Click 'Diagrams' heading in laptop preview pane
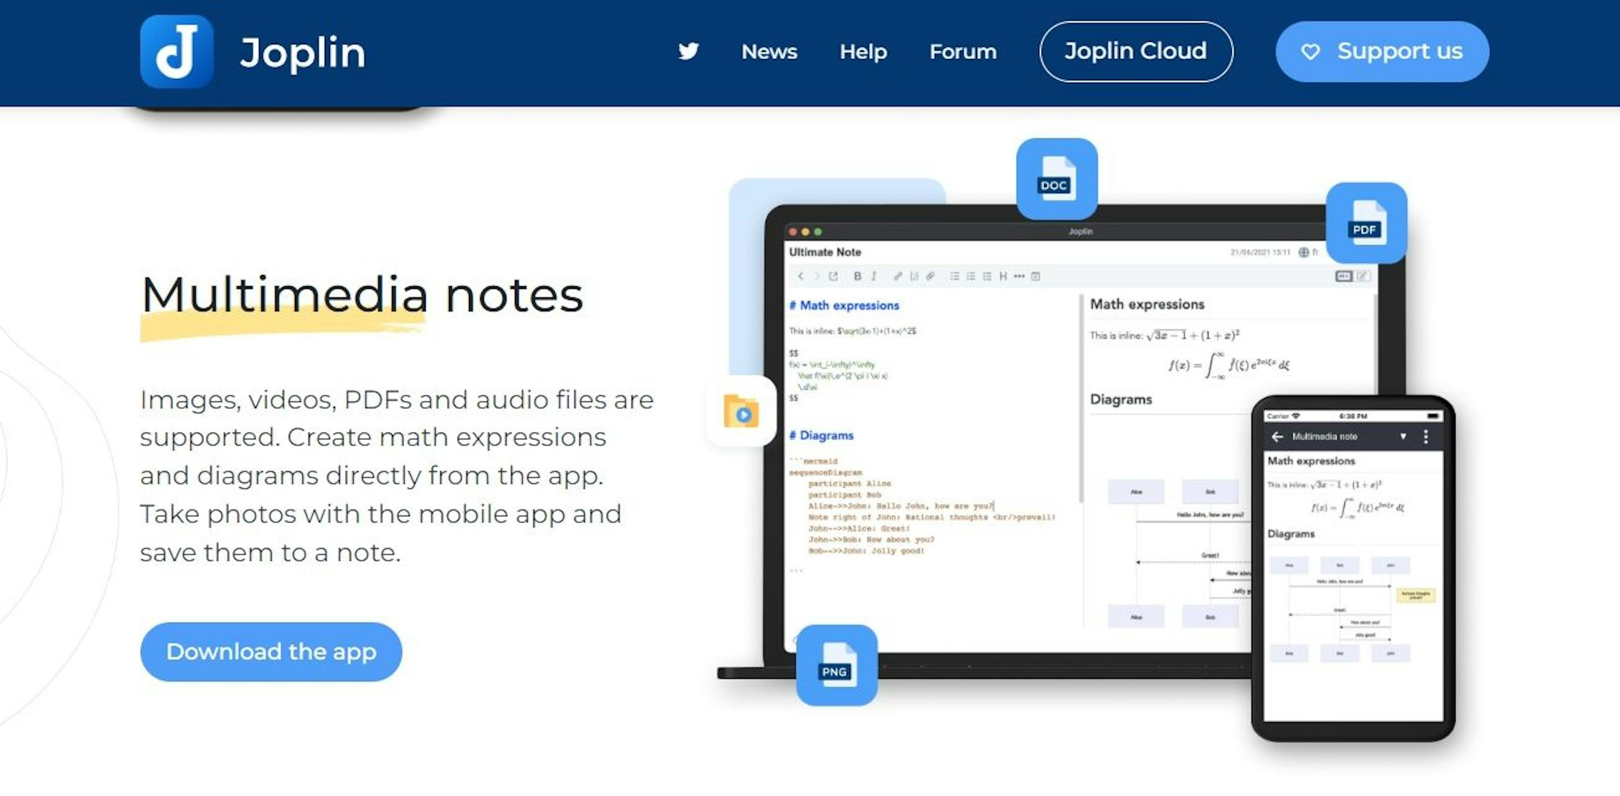 click(1120, 400)
